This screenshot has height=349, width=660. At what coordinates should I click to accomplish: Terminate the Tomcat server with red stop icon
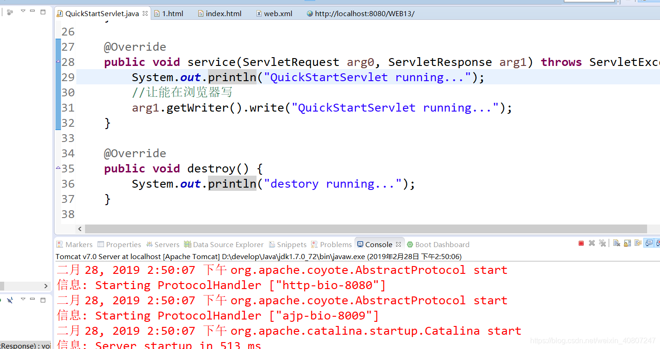click(581, 243)
